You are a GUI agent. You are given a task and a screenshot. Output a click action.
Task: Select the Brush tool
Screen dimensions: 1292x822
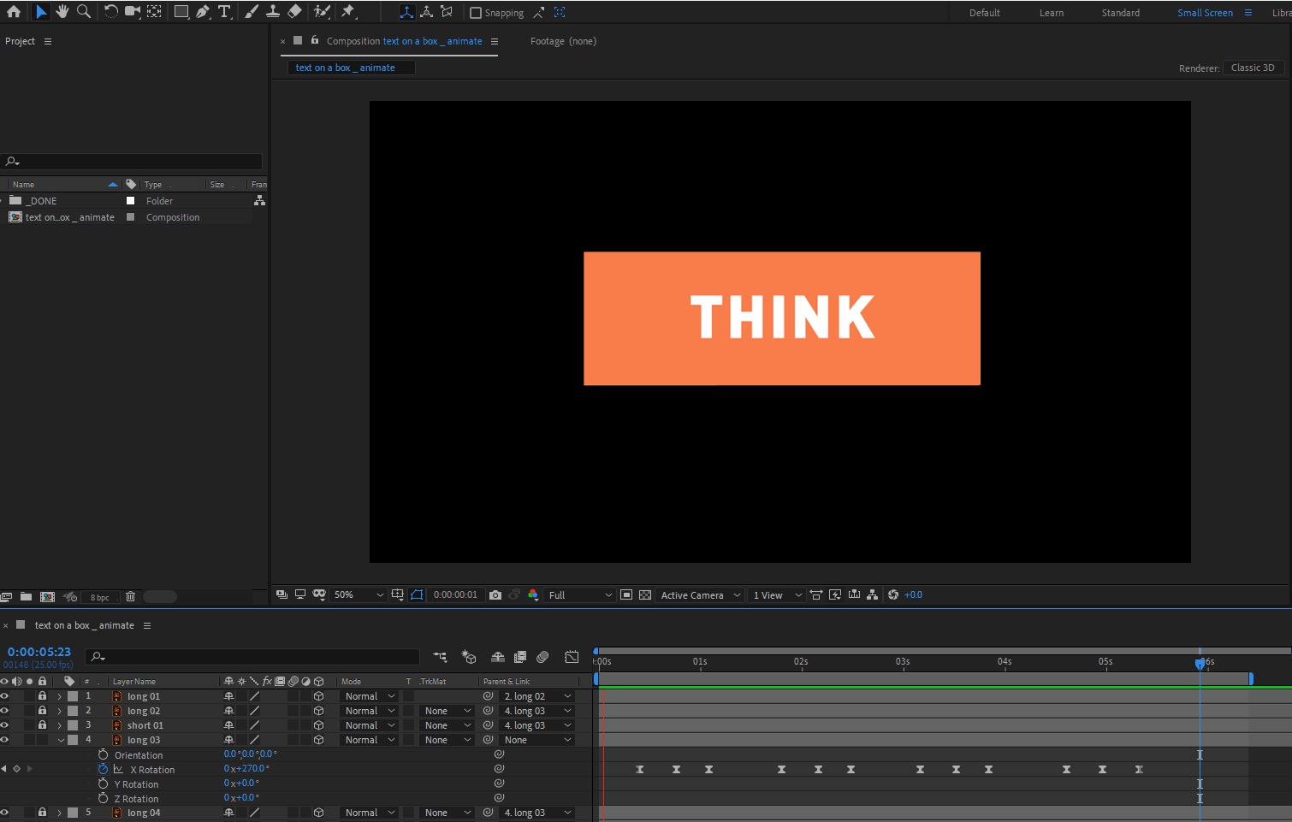(252, 12)
